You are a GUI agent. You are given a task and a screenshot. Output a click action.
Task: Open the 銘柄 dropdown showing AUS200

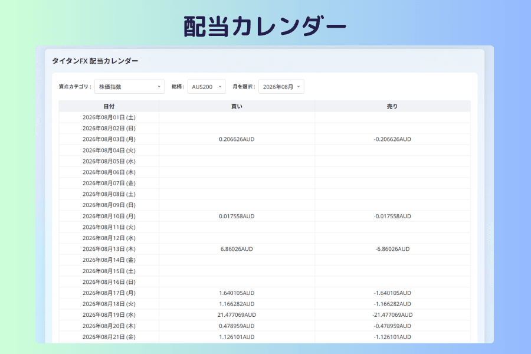(x=206, y=87)
